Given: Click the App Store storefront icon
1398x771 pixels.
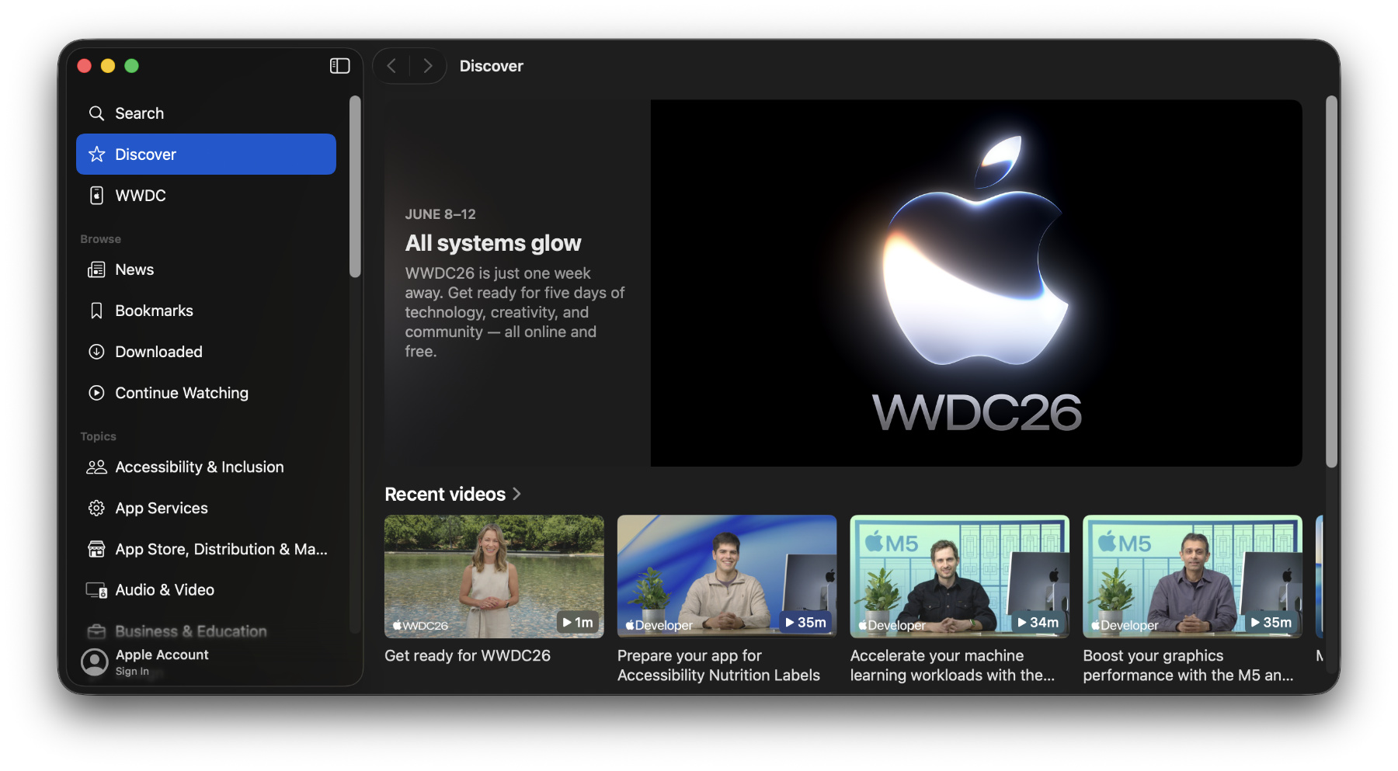Looking at the screenshot, I should click(x=96, y=549).
